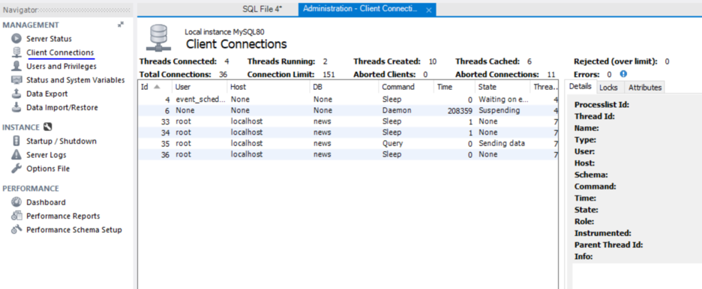Click the Startup / Shutdown icon

16,142
